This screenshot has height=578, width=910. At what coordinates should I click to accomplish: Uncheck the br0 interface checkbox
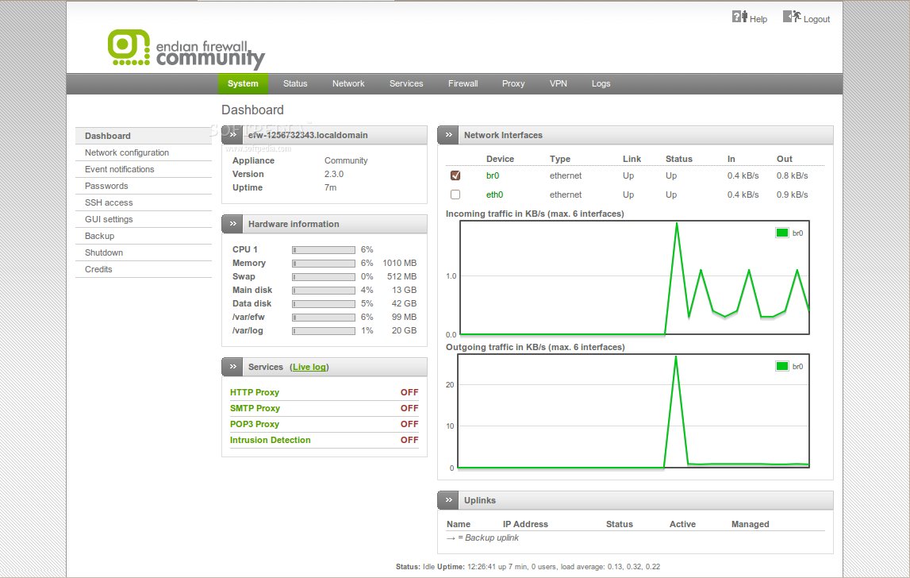tap(455, 175)
